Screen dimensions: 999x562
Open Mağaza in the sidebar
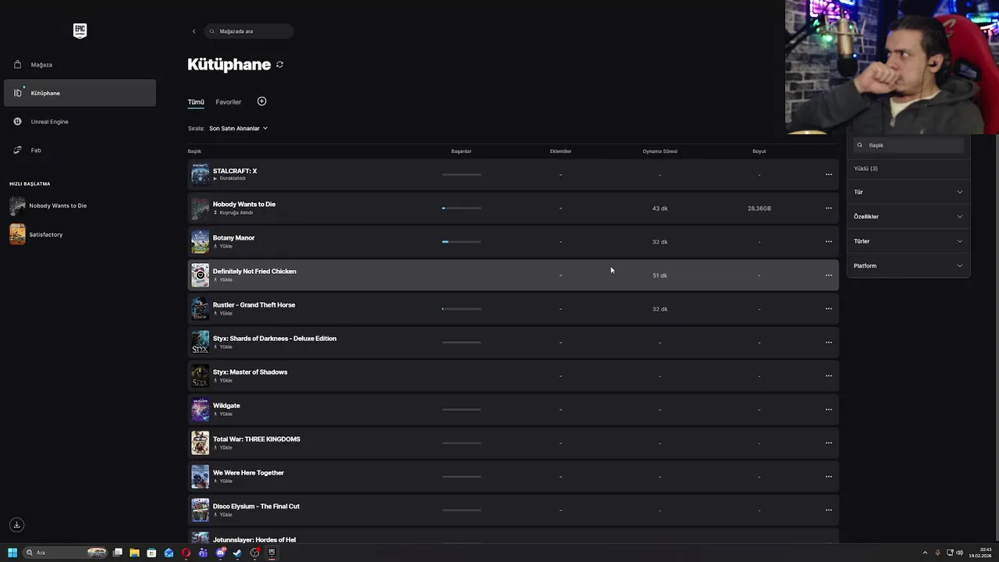(x=41, y=65)
